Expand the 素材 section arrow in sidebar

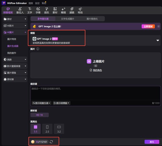[25, 19]
